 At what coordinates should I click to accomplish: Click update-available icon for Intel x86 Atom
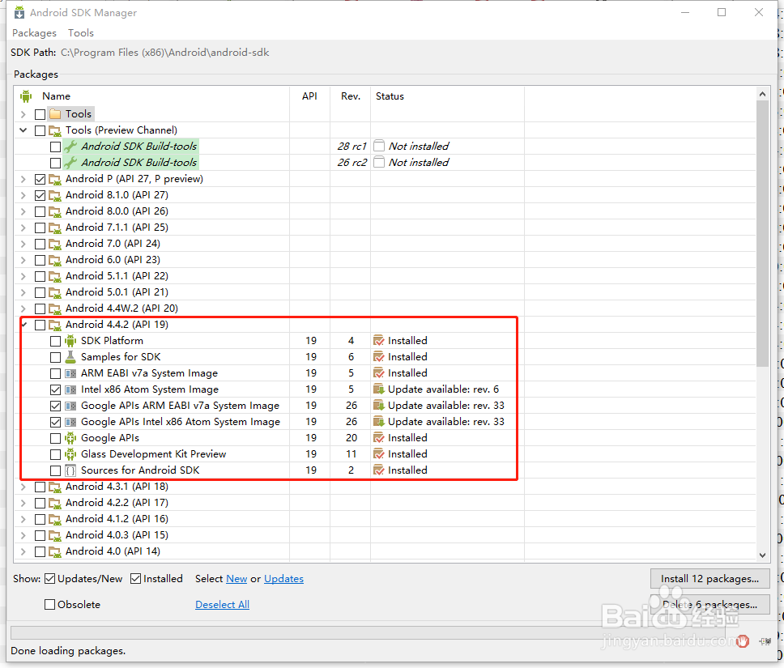(379, 389)
